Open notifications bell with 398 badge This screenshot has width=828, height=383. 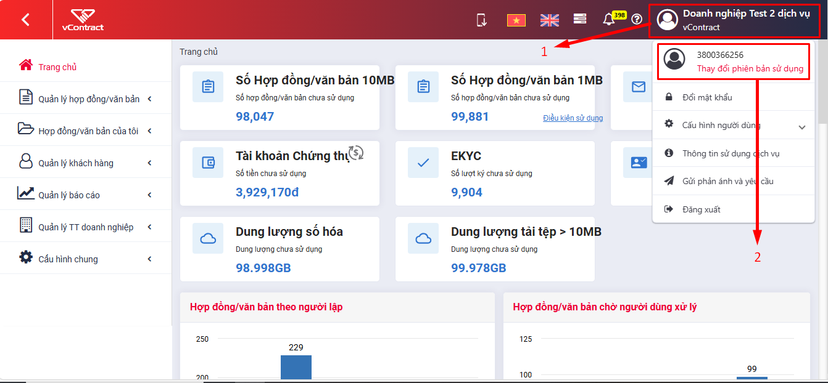pyautogui.click(x=609, y=19)
